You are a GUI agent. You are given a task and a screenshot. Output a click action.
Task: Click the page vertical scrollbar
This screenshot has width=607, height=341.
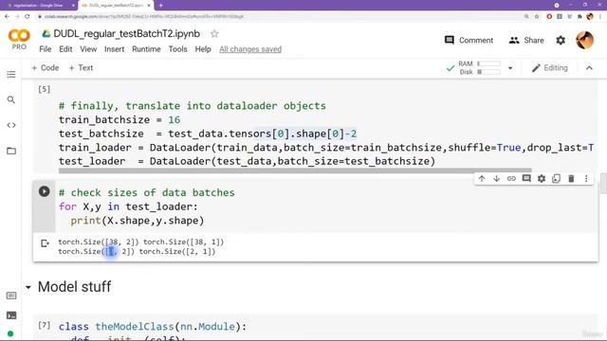coord(603,184)
